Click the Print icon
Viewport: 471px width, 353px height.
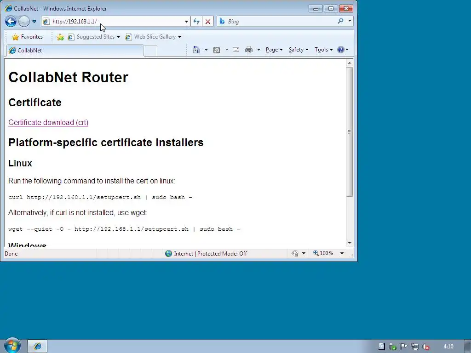tap(249, 50)
